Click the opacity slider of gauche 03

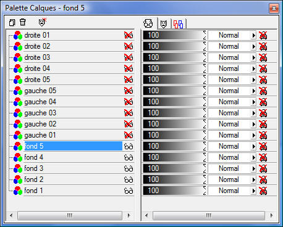pos(175,113)
